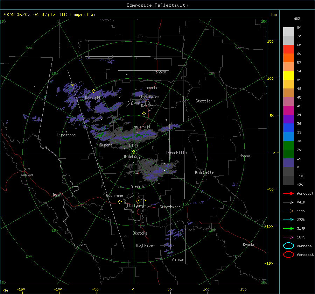Click the Vulcan label
The image size is (315, 294).
point(178,260)
